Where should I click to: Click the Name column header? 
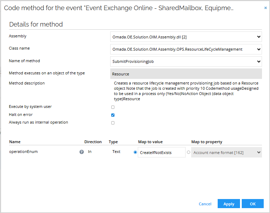[15, 142]
